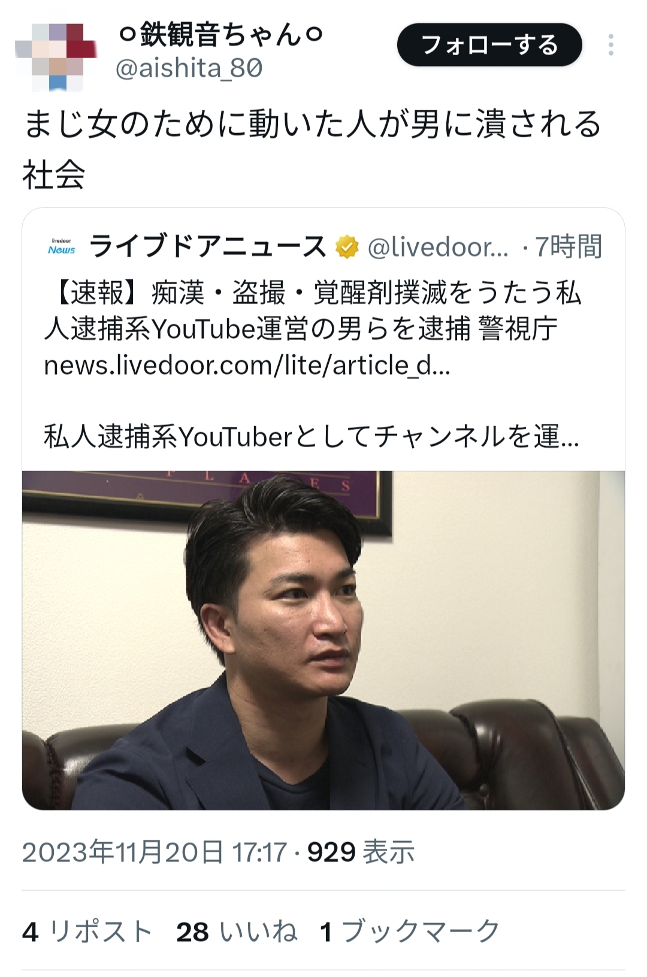Open the 鉄観音ちゃん display name

221,35
